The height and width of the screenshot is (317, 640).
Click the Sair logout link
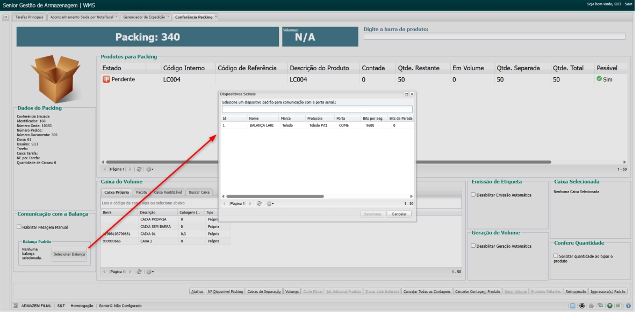[629, 4]
